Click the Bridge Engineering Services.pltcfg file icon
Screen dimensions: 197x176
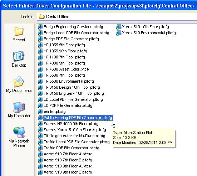tap(40, 27)
